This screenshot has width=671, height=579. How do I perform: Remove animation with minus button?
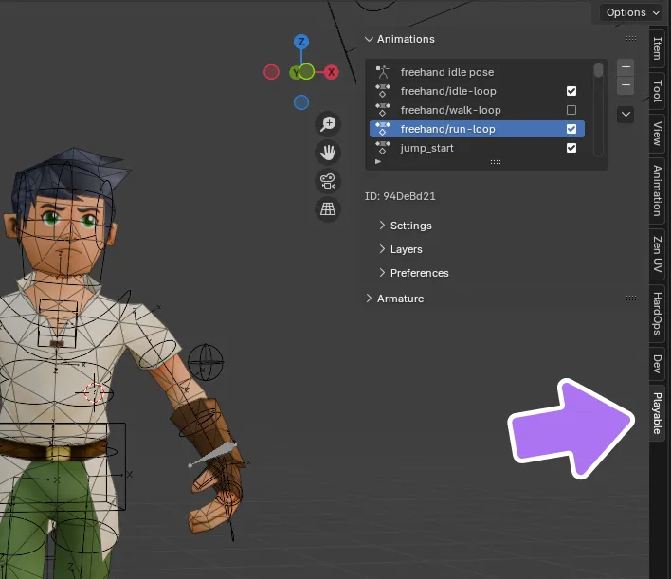[626, 85]
